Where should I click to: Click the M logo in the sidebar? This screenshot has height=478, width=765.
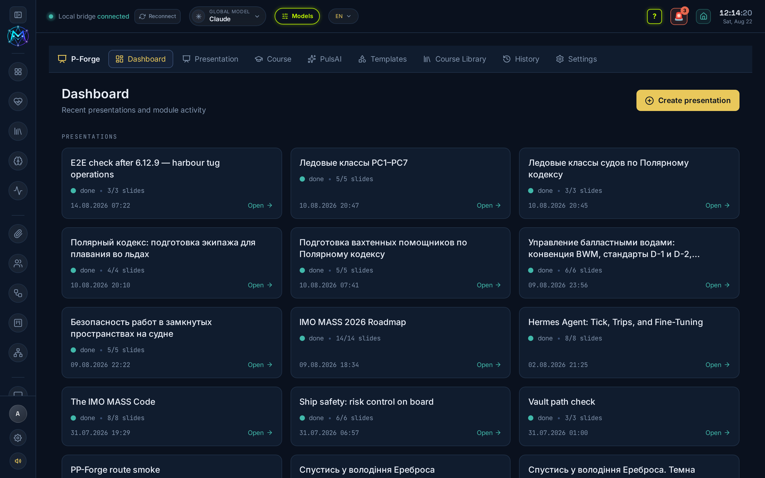pos(18,36)
